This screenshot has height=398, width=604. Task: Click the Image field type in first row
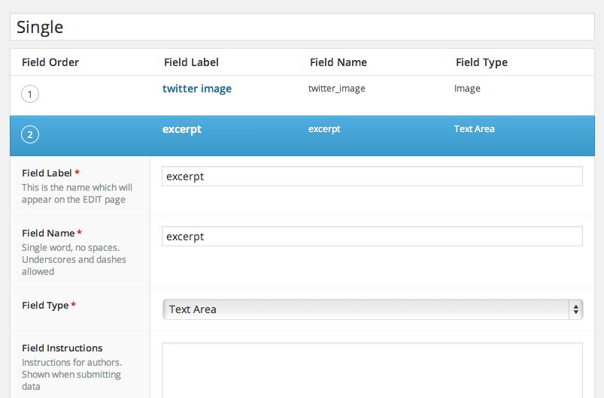click(467, 89)
